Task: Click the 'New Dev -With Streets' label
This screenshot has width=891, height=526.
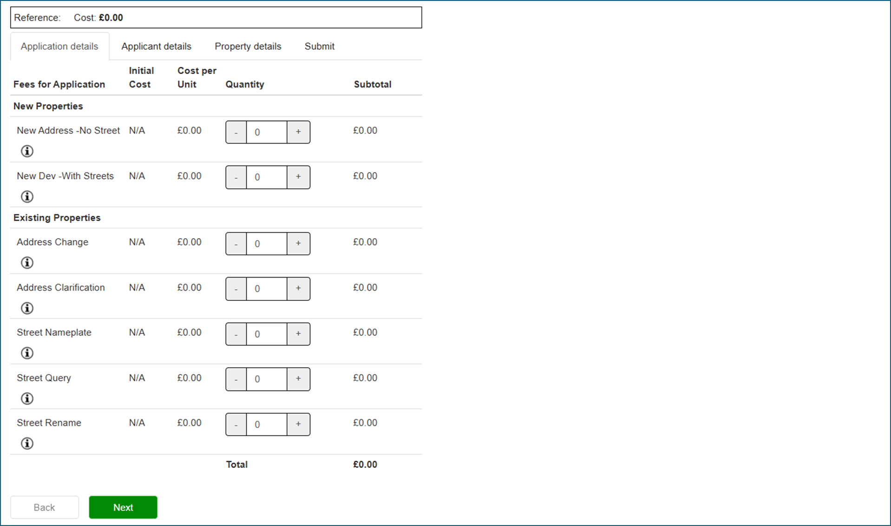Action: coord(65,176)
